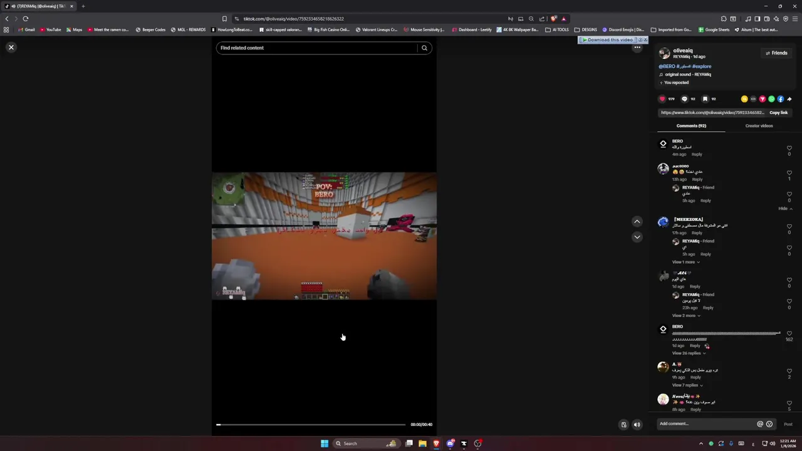Reply to BERO's comment from 4m ago
Viewport: 802px width, 451px height.
(697, 155)
